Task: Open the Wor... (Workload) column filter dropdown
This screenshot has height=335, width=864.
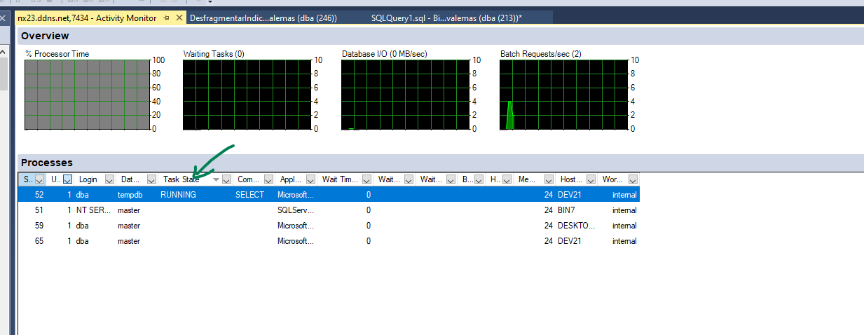Action: pos(633,179)
